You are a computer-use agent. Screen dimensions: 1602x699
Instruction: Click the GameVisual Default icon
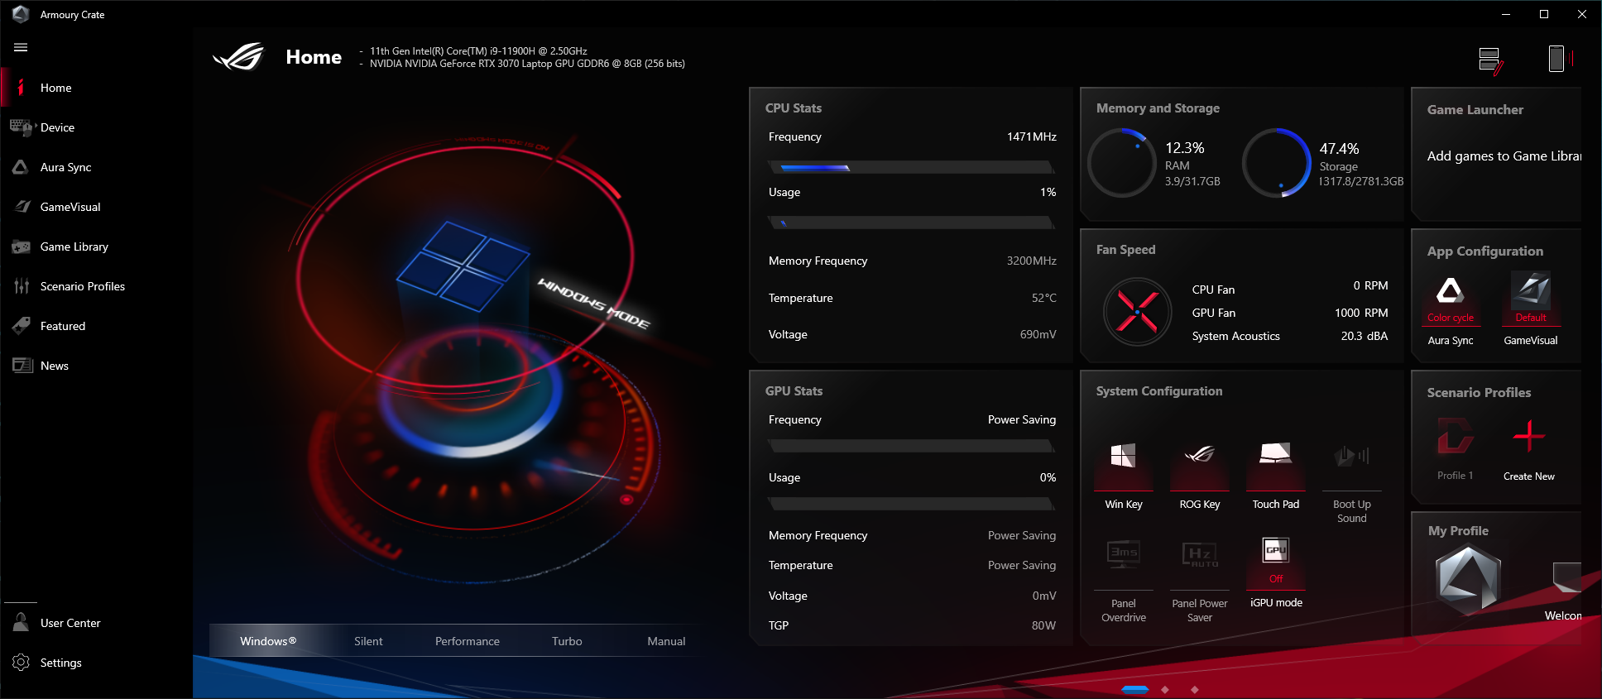[1530, 290]
